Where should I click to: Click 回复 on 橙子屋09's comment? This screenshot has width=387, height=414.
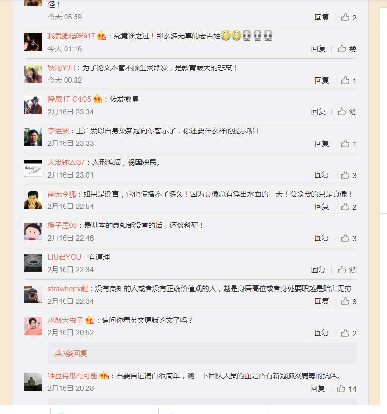321,238
